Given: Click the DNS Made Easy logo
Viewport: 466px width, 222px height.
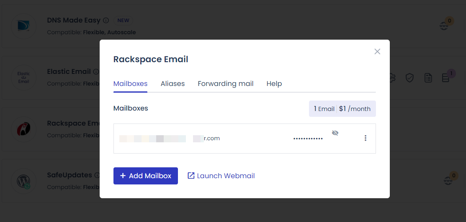Looking at the screenshot, I should [24, 26].
